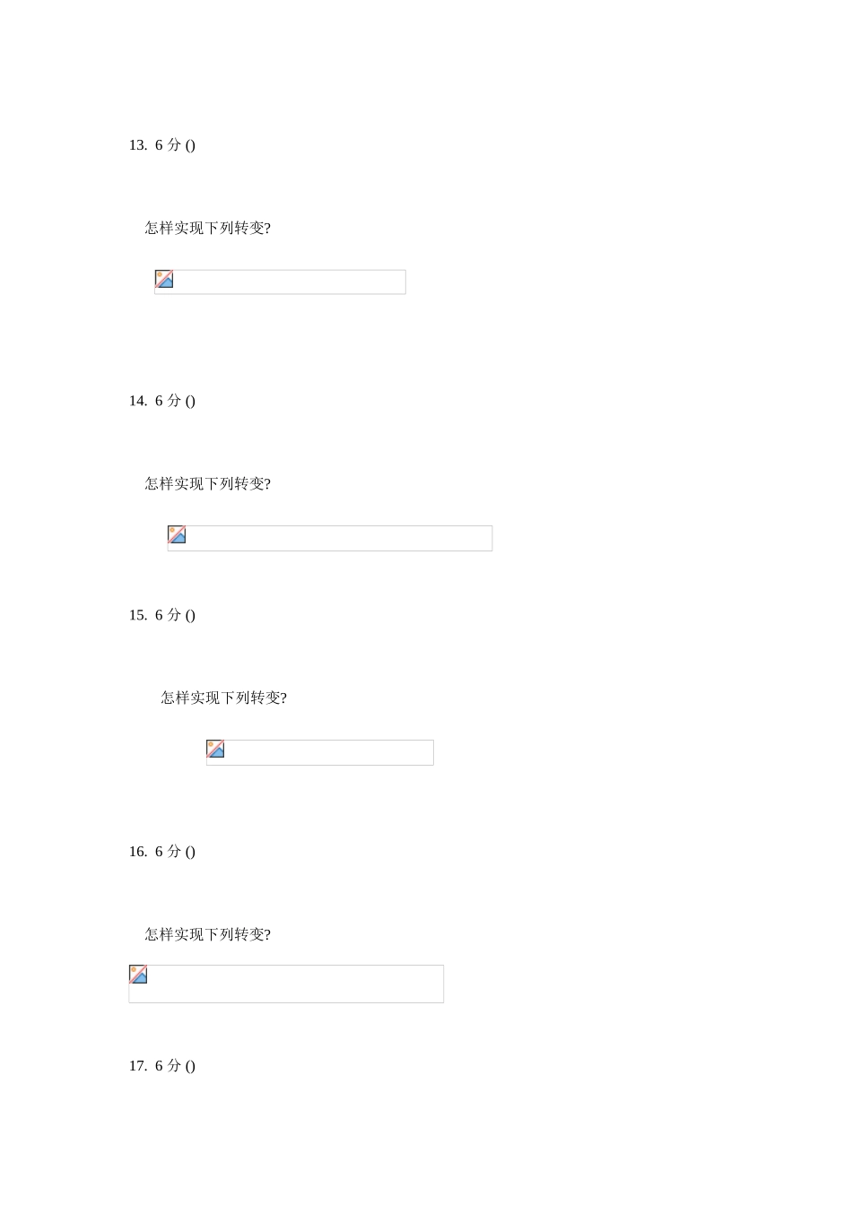Click the "6 分 ()" score text of question 13

point(175,145)
